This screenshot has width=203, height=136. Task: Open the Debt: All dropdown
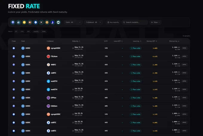pyautogui.click(x=73, y=22)
